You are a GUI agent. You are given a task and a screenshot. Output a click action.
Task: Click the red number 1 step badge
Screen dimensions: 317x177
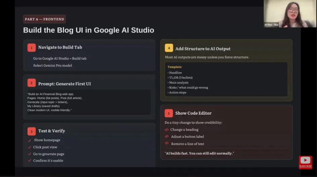point(32,48)
